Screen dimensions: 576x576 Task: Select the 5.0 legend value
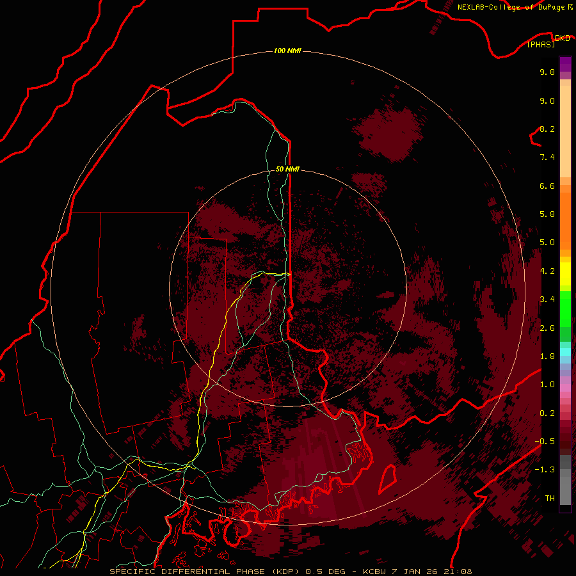(x=547, y=243)
